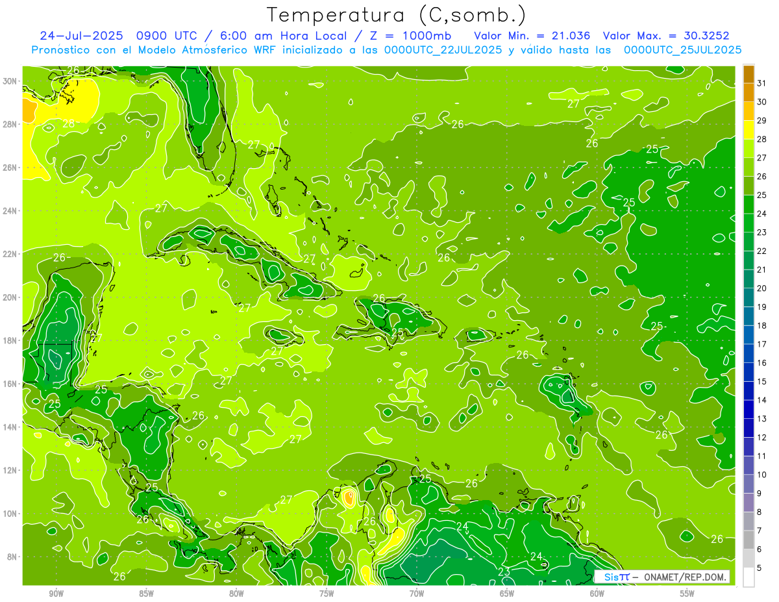
Task: Click the value 17 on the color scale
Action: coord(762,344)
